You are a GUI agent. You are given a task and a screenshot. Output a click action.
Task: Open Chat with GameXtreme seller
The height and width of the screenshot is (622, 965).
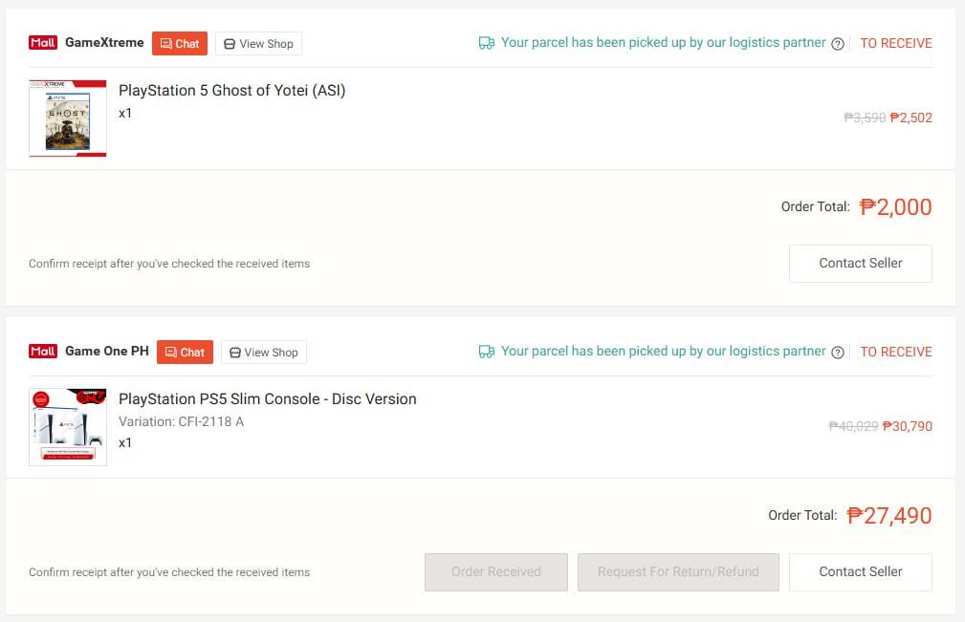click(x=180, y=43)
